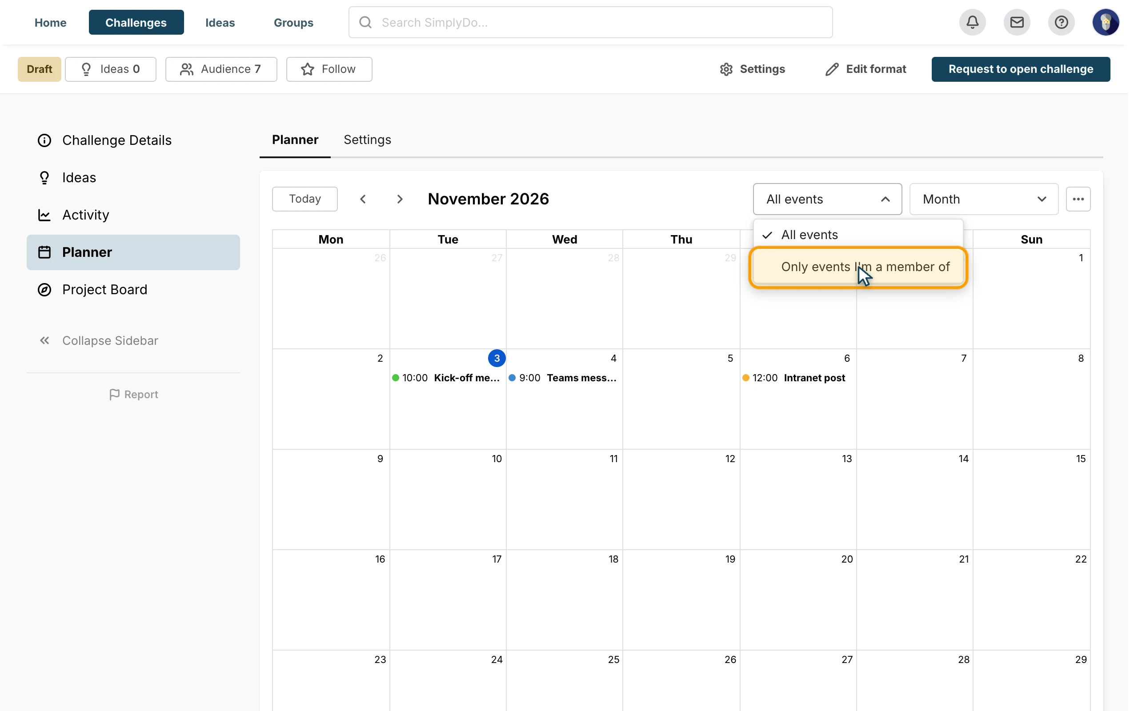Click the Draft status badge

pos(40,69)
